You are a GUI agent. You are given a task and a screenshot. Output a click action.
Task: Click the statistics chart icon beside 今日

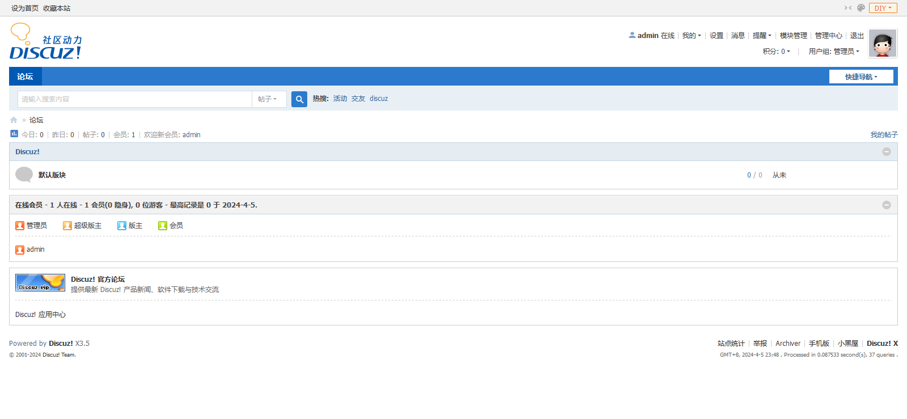(x=14, y=134)
